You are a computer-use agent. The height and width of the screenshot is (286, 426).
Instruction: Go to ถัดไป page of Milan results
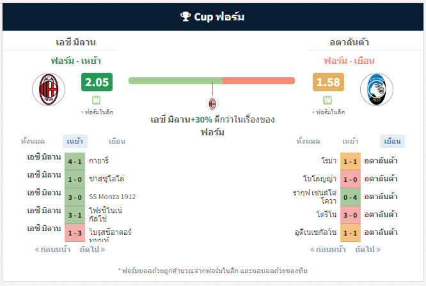(92, 250)
